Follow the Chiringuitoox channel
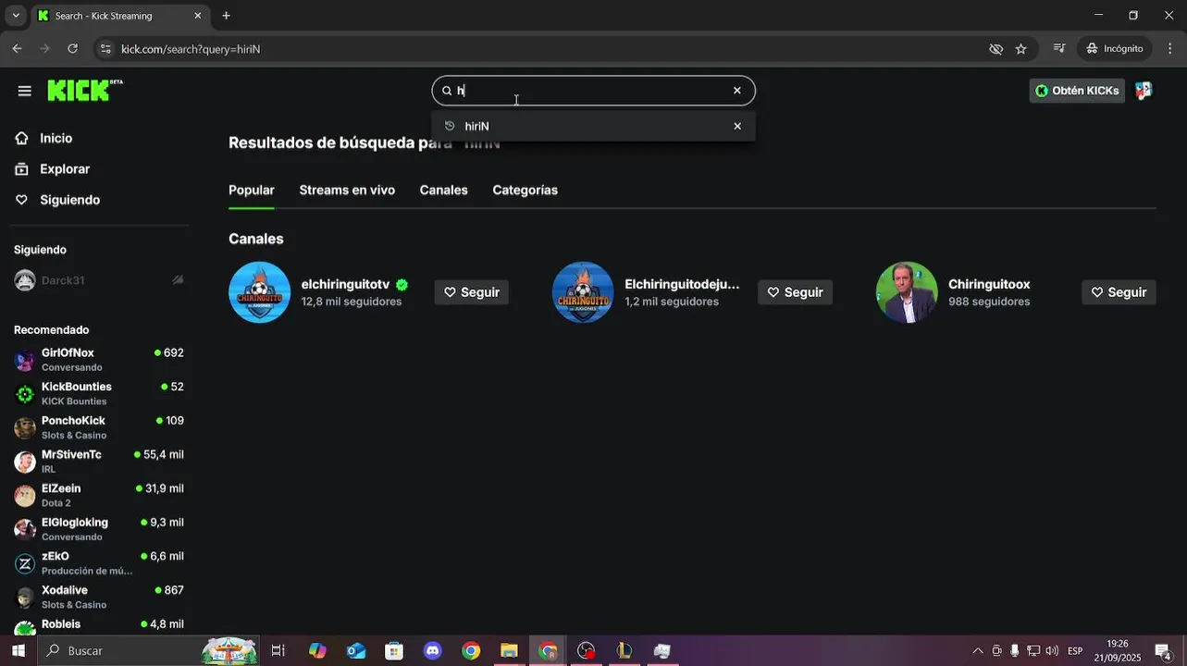This screenshot has height=666, width=1187. click(1119, 292)
